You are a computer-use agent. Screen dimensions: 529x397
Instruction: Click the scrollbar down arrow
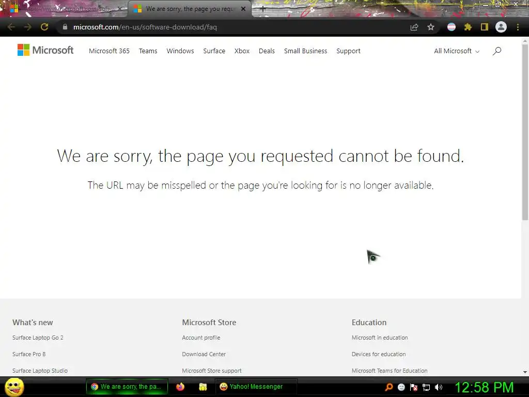pyautogui.click(x=525, y=372)
